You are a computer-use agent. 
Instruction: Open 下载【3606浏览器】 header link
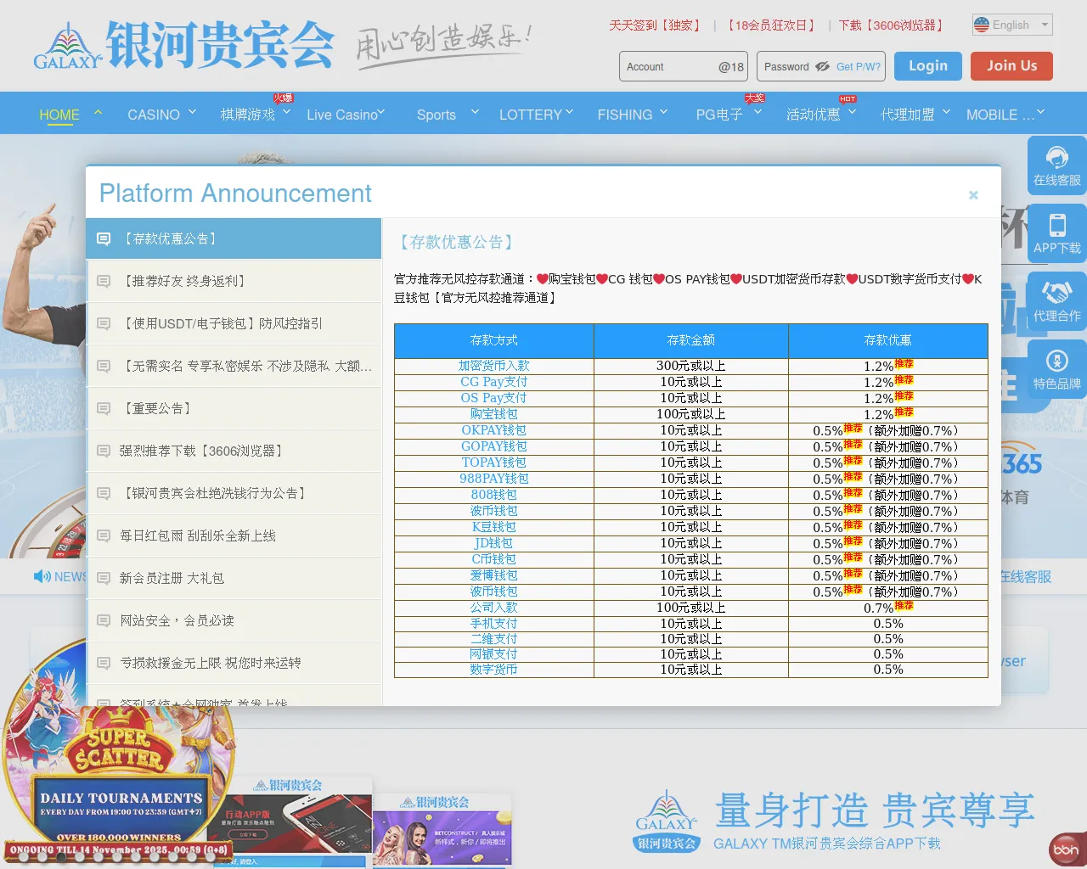893,25
